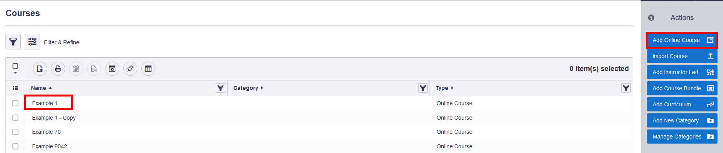Filter the Name column via the funnel icon
This screenshot has height=153, width=723.
tap(220, 88)
